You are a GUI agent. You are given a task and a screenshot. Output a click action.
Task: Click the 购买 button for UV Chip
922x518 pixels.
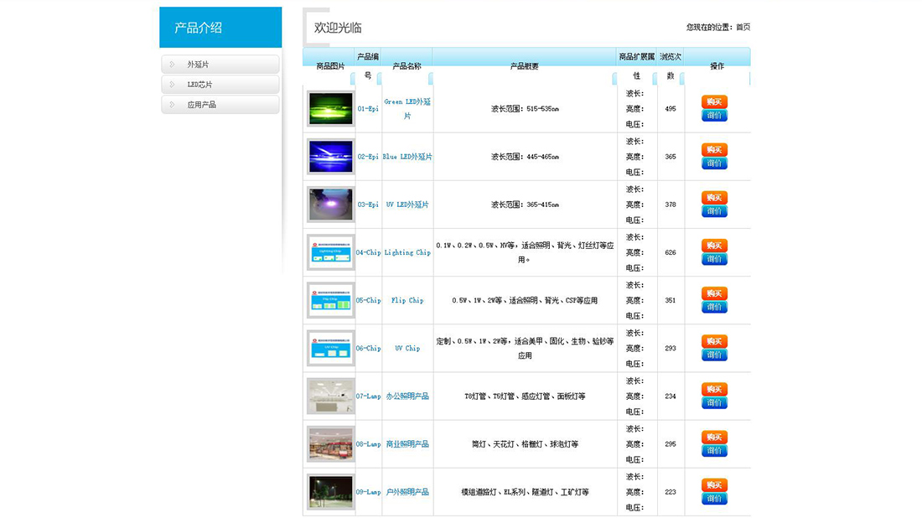713,340
